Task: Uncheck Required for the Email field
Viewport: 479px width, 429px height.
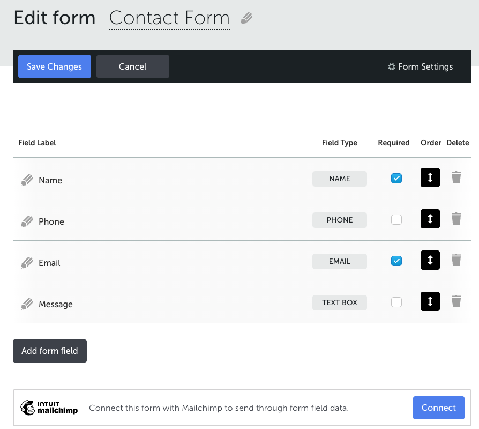Action: pos(396,261)
